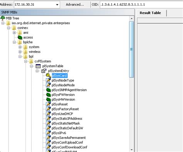Click the pencil icon beside plSysSaveAsPermanent
183x152 pixels.
pyautogui.click(x=48, y=138)
